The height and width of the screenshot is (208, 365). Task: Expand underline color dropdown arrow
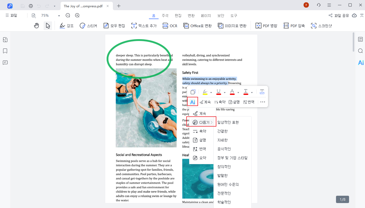coord(225,92)
